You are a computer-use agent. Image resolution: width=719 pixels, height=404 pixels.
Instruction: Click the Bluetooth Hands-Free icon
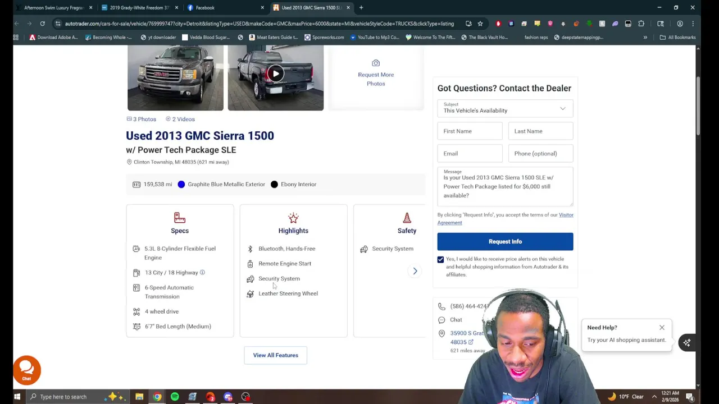(x=250, y=249)
